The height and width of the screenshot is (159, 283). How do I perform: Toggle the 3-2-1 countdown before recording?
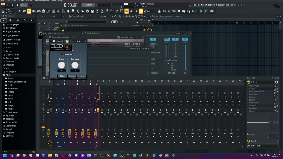click(x=29, y=11)
